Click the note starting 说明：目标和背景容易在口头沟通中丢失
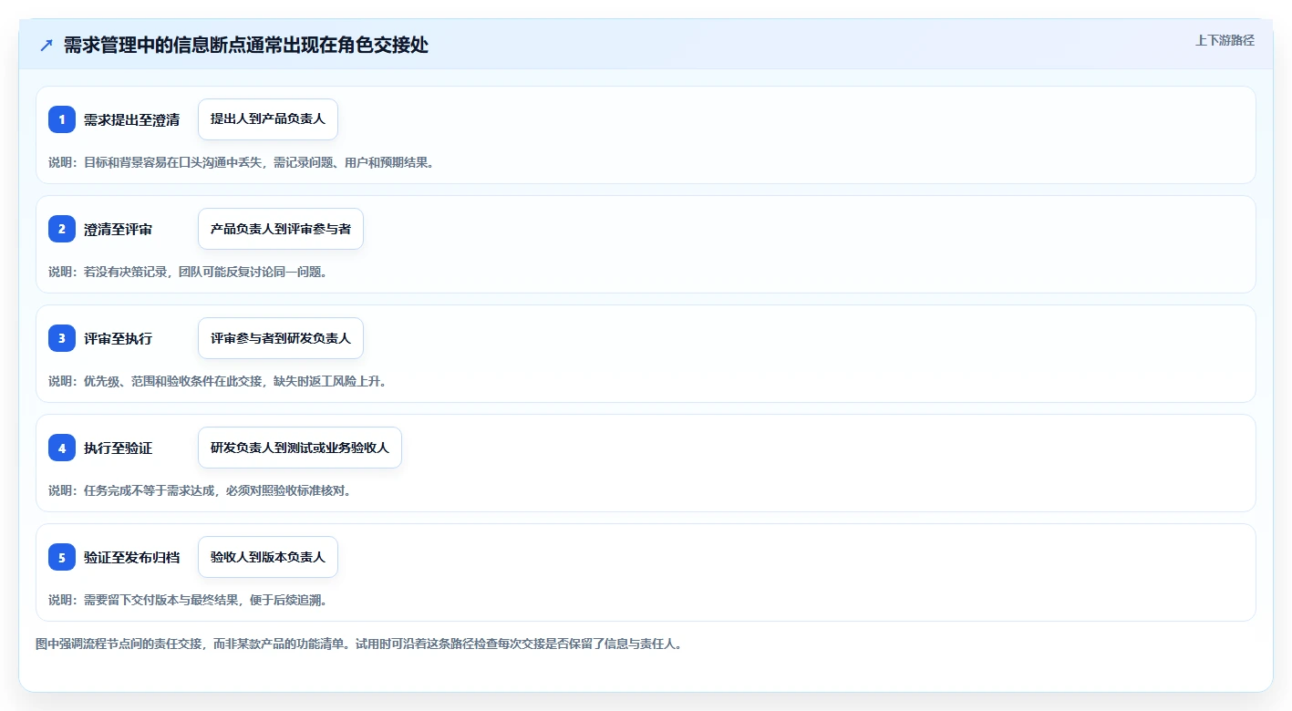The image size is (1292, 711). click(x=242, y=162)
